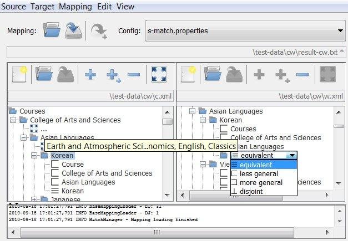348x241 pixels.
Task: Add node in source toolbar
Action: click(x=90, y=74)
